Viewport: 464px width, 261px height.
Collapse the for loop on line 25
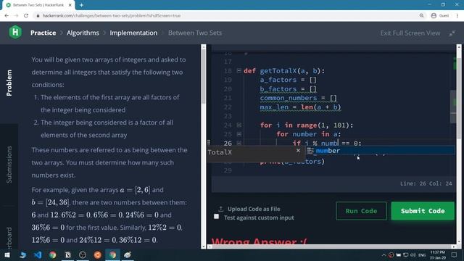(239, 134)
